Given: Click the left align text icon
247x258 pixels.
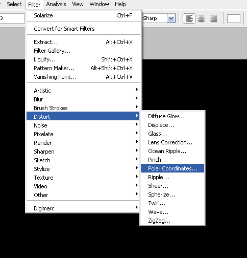Looking at the screenshot, I should (x=189, y=18).
